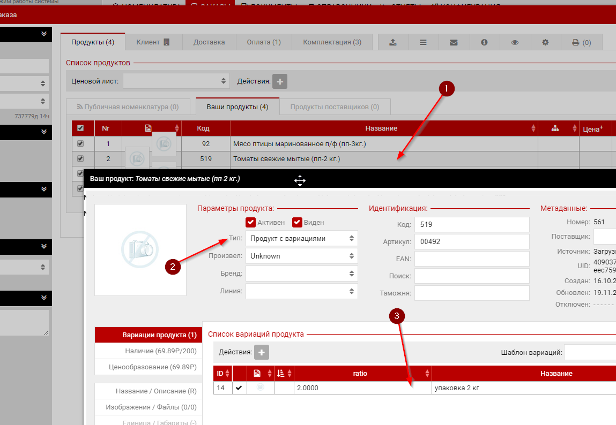Viewport: 616px width, 425px height.
Task: Click the print icon with (0)
Action: [x=582, y=42]
